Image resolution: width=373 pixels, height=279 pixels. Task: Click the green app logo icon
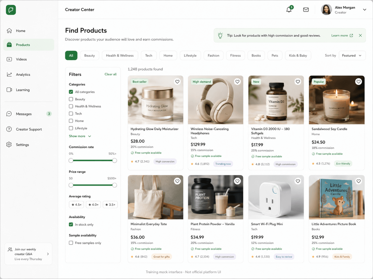pyautogui.click(x=11, y=10)
